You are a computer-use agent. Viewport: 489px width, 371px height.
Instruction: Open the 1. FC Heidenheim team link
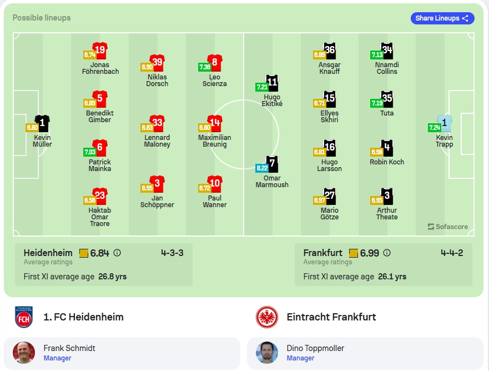coord(83,317)
